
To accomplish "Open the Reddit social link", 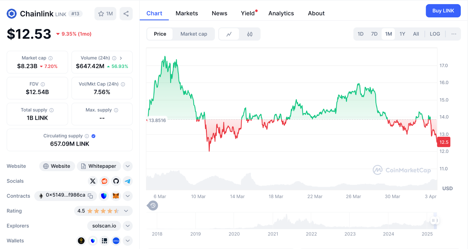I will coord(104,181).
